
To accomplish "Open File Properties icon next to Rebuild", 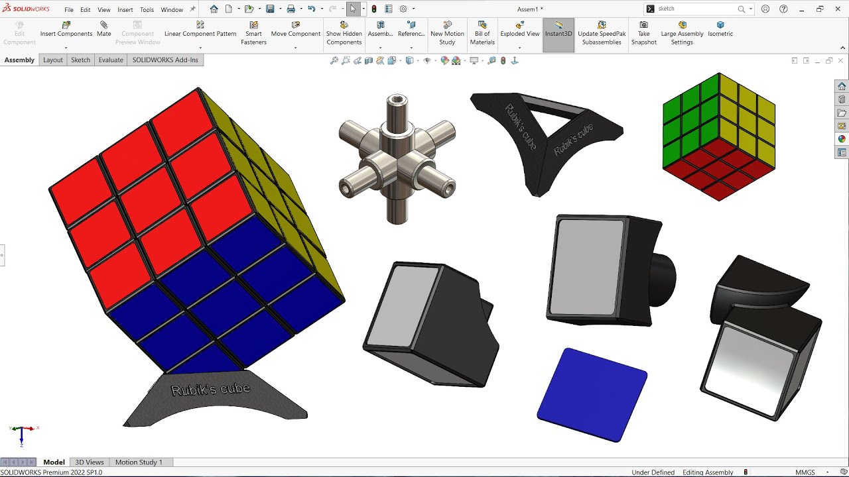I will [389, 9].
